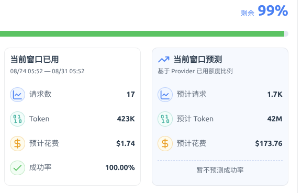Click the chart icon beside 请求数
Viewport: 302px width, 193px height.
pos(17,95)
